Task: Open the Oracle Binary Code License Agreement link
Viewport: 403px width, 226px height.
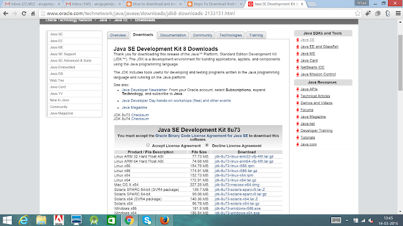Action: click(x=201, y=136)
